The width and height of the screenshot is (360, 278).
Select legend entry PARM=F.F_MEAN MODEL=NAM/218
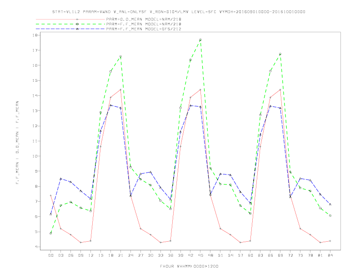point(144,24)
